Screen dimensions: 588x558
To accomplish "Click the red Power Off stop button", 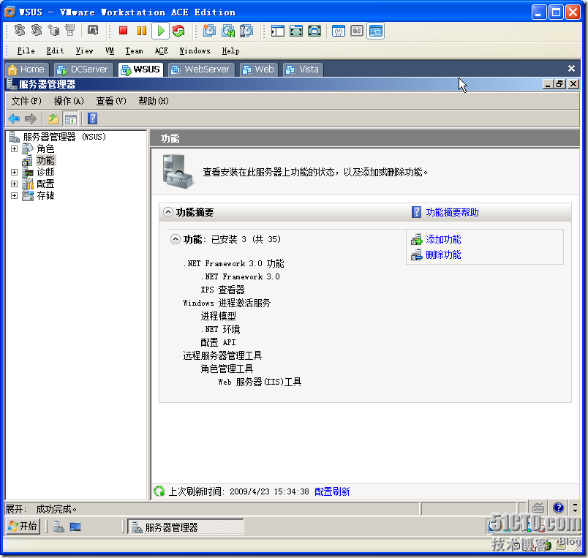I will click(123, 31).
